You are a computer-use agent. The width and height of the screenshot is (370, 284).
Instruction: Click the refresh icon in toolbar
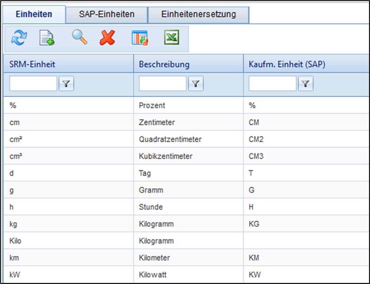19,38
